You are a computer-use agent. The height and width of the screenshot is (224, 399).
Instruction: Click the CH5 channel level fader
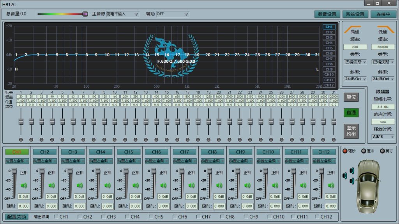tap(126, 171)
